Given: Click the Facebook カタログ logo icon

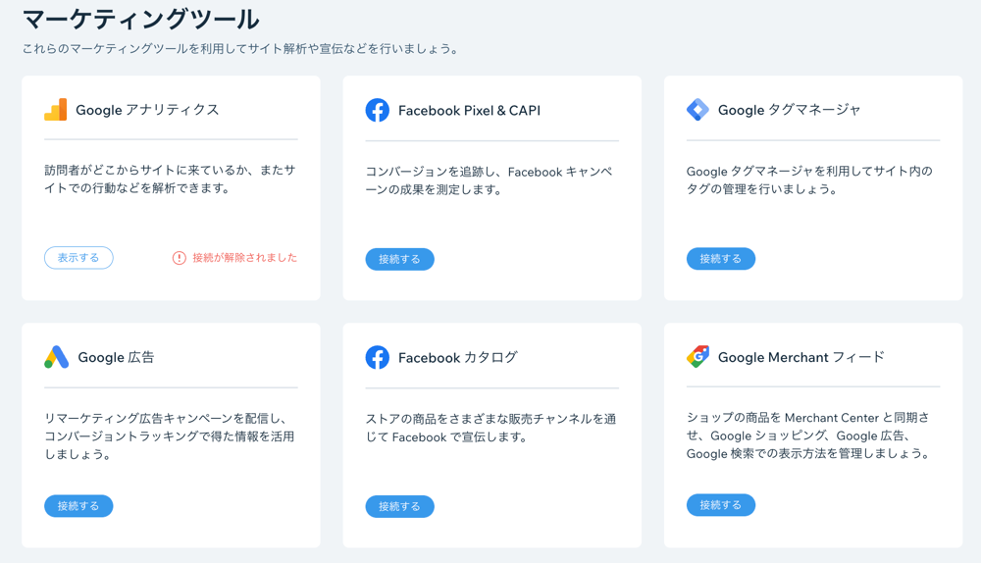Looking at the screenshot, I should tap(378, 357).
